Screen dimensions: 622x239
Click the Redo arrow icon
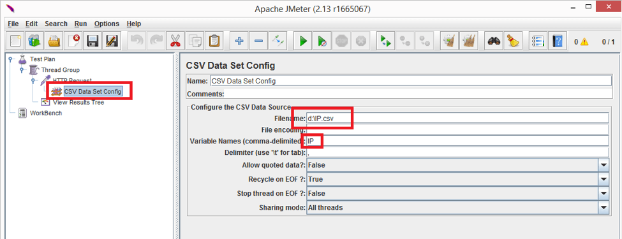pos(156,40)
